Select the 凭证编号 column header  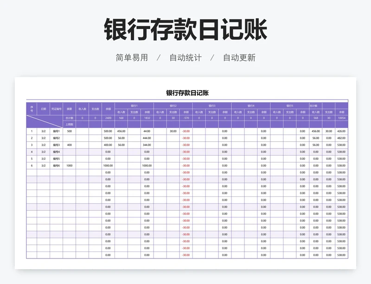click(x=56, y=109)
